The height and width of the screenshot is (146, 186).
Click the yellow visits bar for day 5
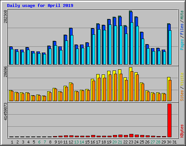32,98
